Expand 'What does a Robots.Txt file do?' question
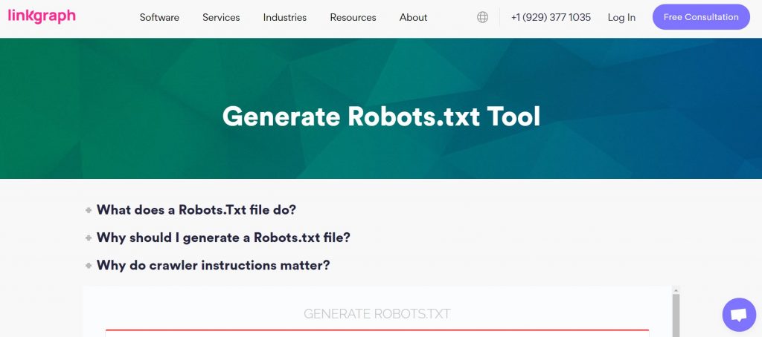Screen dimensions: 762x337 pos(196,210)
